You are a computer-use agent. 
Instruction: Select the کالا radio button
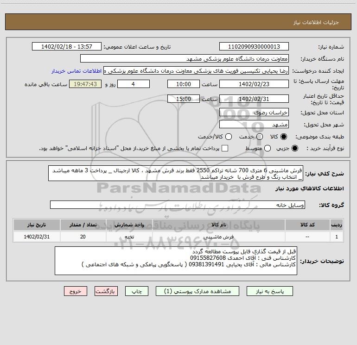click(284, 137)
